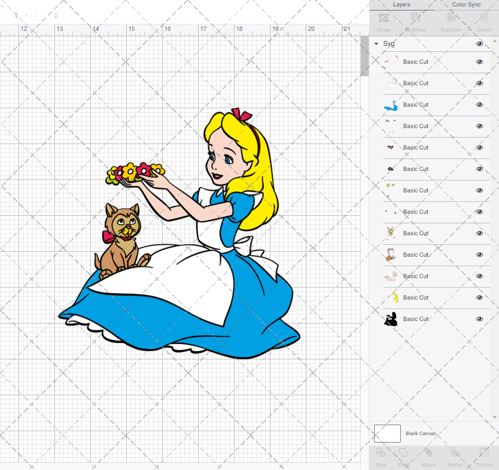Screen dimensions: 499x470
Task: Switch to the Color Sync tab
Action: 467,4
